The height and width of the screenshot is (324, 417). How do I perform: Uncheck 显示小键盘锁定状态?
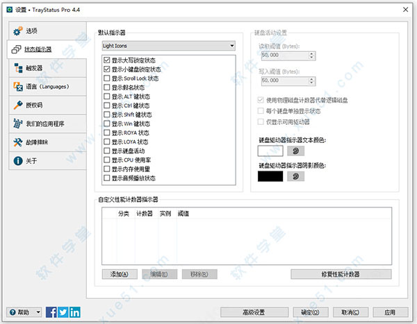[x=106, y=69]
